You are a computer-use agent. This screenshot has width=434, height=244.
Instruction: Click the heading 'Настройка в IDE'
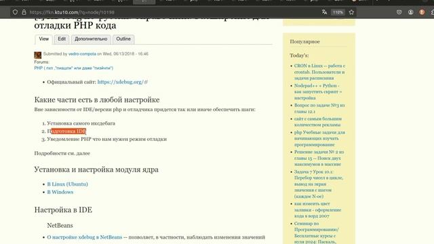tap(63, 209)
